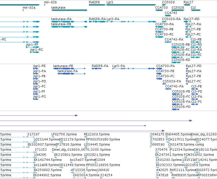Select the CLS-RA transcript
Screen dimensions: 217x179
point(195,52)
